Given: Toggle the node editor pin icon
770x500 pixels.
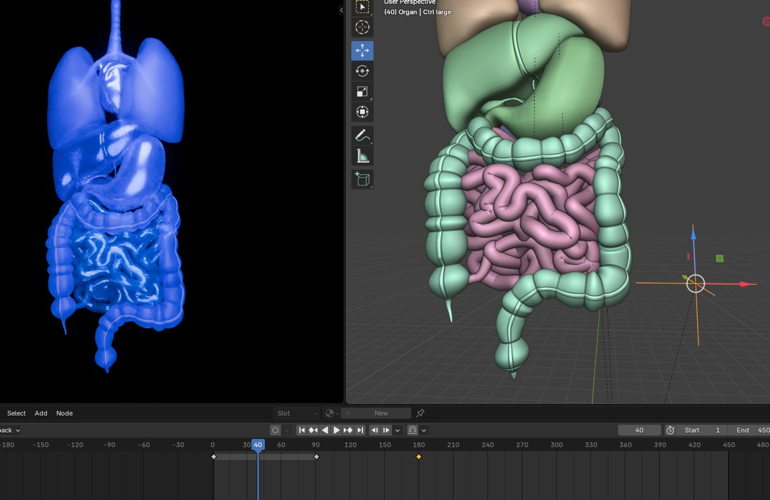Looking at the screenshot, I should click(420, 413).
